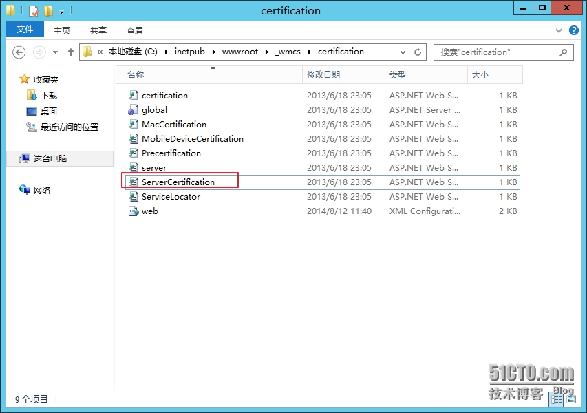Sort by the 修改日期 column header

point(323,74)
